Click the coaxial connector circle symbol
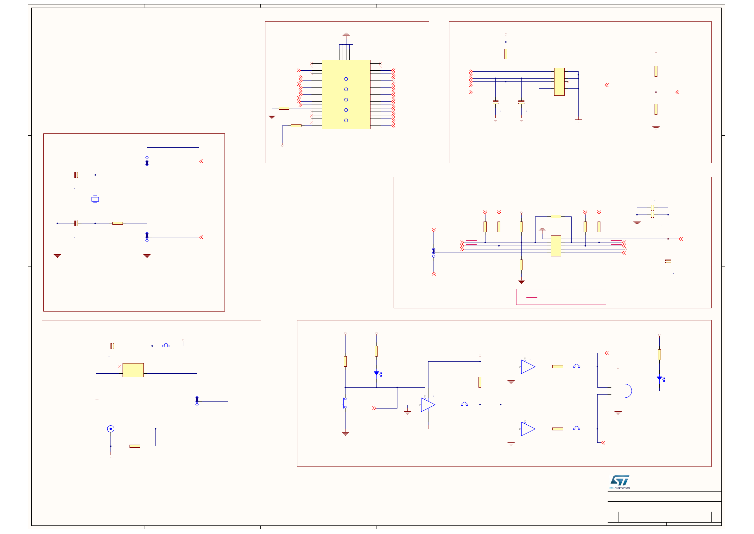Screen dimensions: 754x534 click(x=111, y=429)
